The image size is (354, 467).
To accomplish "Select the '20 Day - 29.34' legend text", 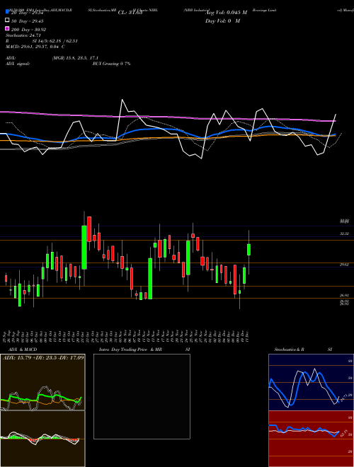I will click(x=28, y=13).
